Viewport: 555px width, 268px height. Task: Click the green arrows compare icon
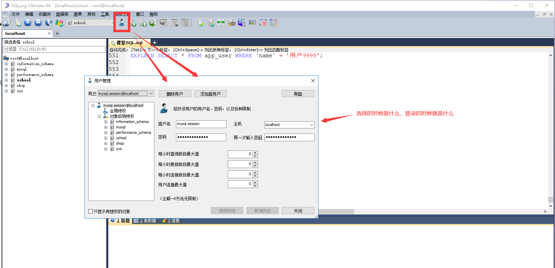pyautogui.click(x=221, y=23)
